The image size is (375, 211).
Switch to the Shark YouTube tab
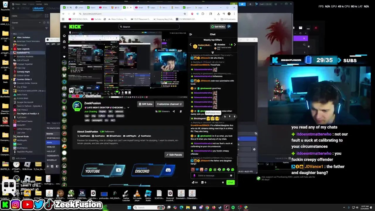pyautogui.click(x=139, y=7)
